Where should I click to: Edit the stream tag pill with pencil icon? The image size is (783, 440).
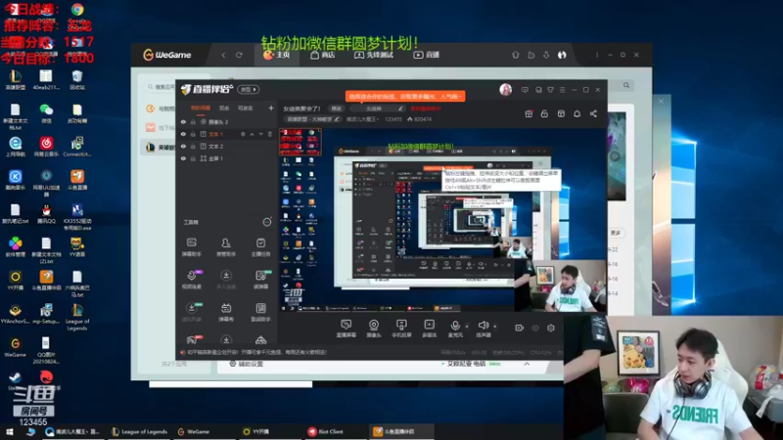point(377,109)
